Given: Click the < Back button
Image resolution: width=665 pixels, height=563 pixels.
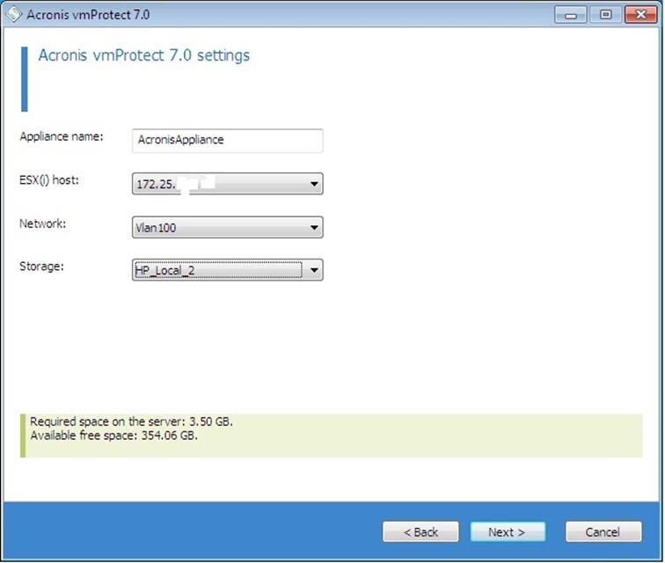Looking at the screenshot, I should tap(420, 532).
